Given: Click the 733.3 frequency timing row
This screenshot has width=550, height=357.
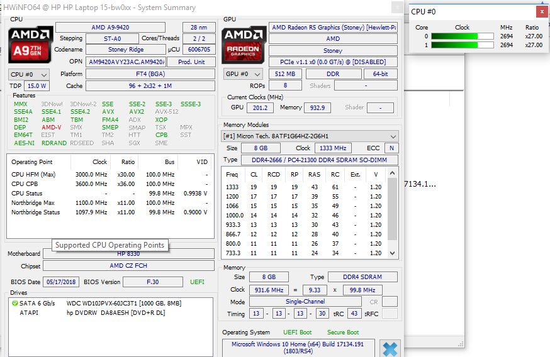Looking at the screenshot, I should tap(304, 253).
